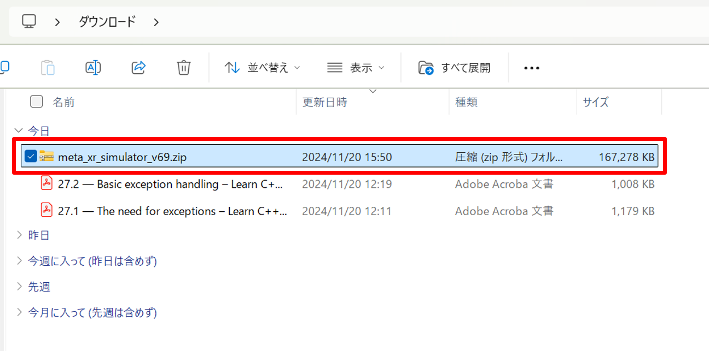Click the This PC monitor icon
This screenshot has height=351, width=709.
coord(29,22)
